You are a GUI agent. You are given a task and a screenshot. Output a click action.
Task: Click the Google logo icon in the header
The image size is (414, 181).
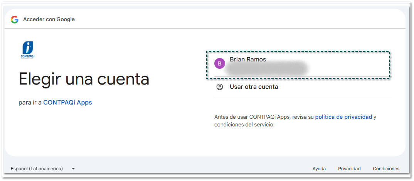(15, 20)
